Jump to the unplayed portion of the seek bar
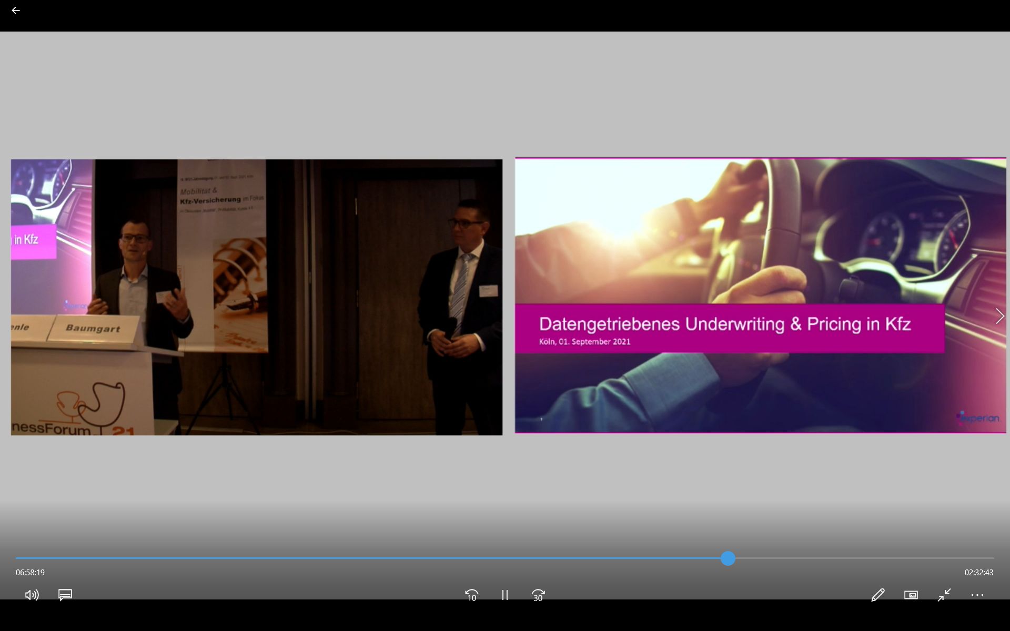Screen dimensions: 1010x631 (x=863, y=558)
